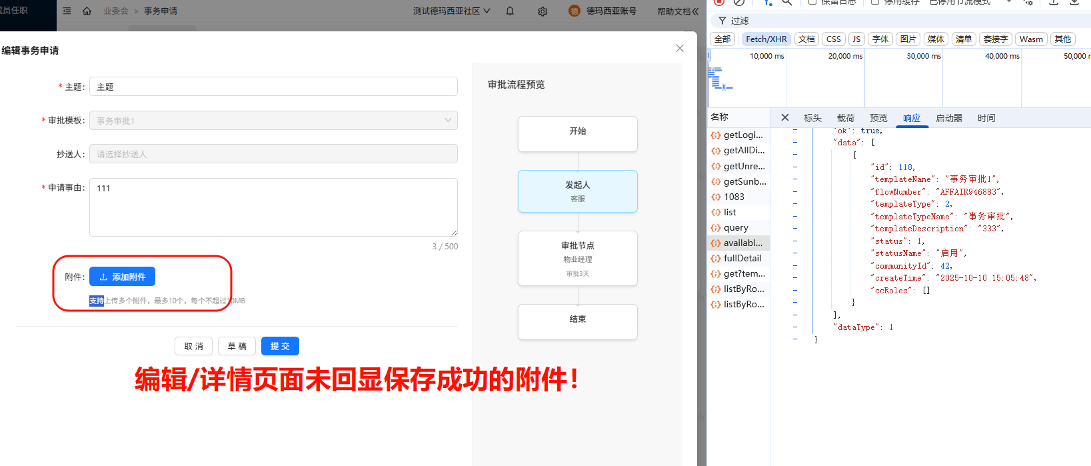The width and height of the screenshot is (1091, 466).
Task: Select the getUnre... request row
Action: pyautogui.click(x=738, y=166)
